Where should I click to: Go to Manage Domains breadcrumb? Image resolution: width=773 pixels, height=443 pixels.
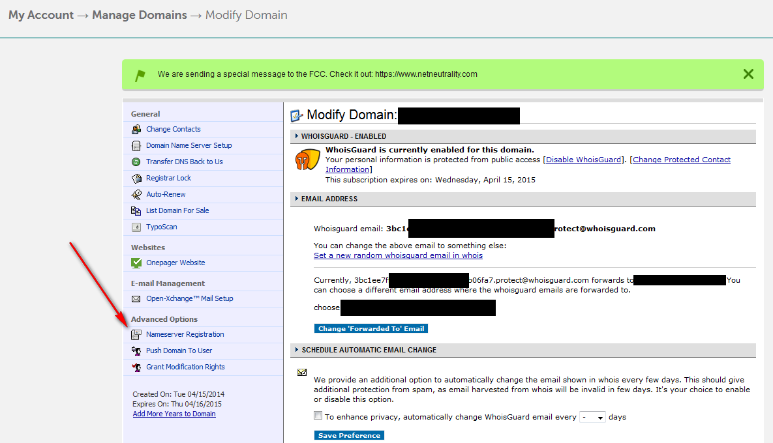pyautogui.click(x=140, y=15)
